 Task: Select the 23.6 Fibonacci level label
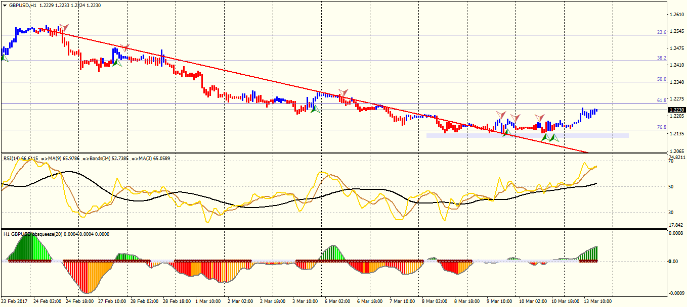tap(661, 32)
